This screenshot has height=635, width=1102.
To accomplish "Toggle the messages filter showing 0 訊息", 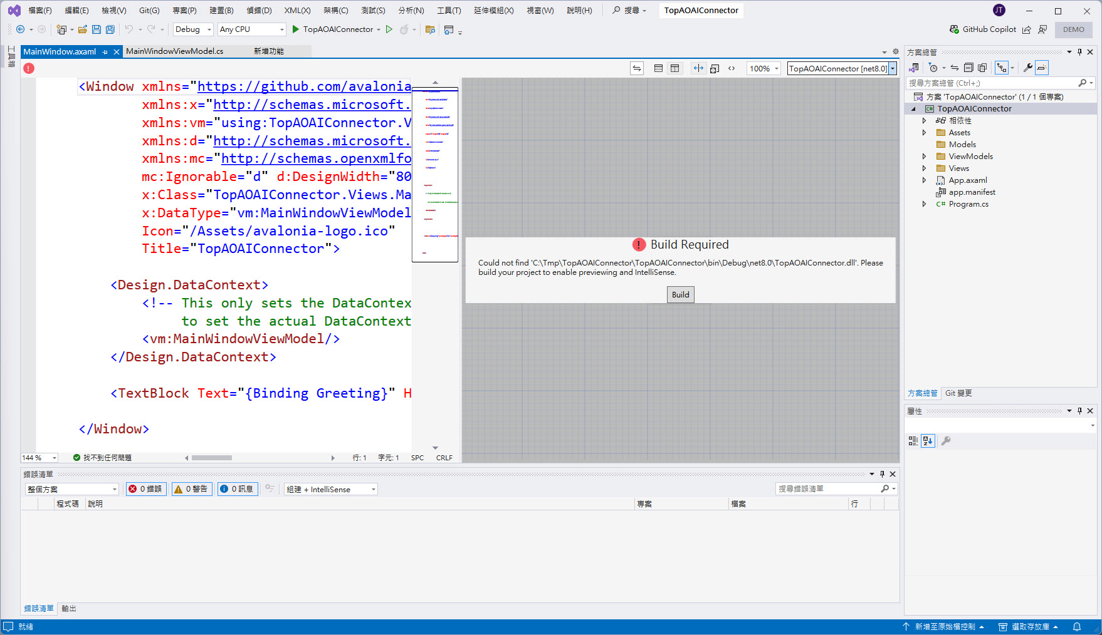I will pyautogui.click(x=238, y=489).
